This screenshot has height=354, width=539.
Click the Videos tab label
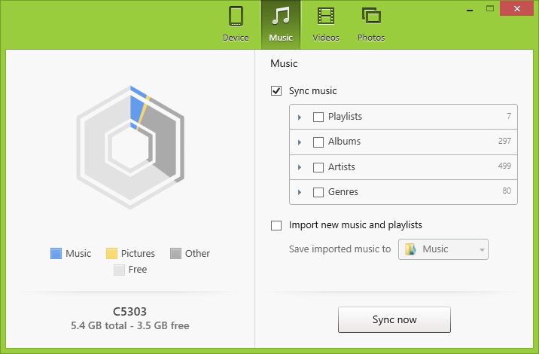point(325,38)
